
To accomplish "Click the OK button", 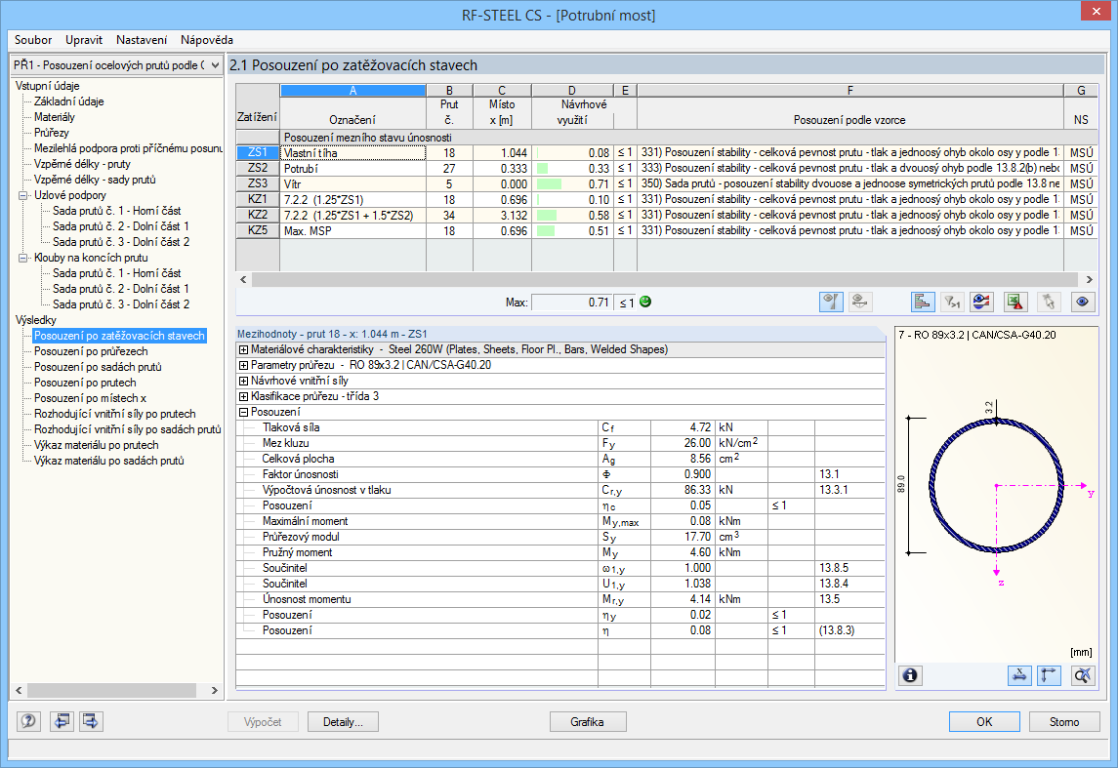I will point(984,722).
